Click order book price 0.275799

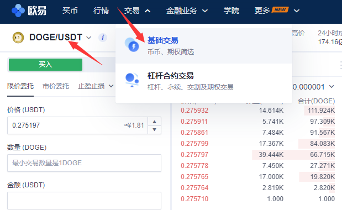click(194, 144)
